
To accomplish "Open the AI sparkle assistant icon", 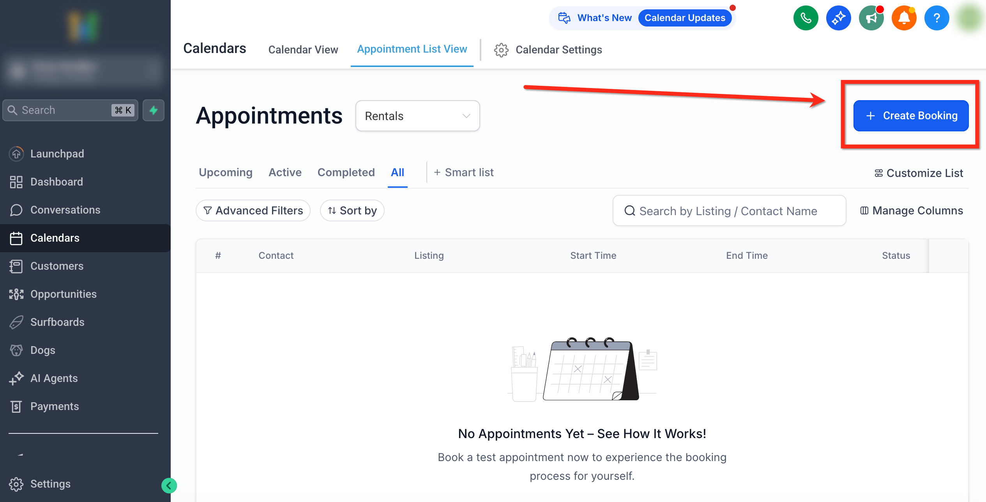I will [x=838, y=18].
